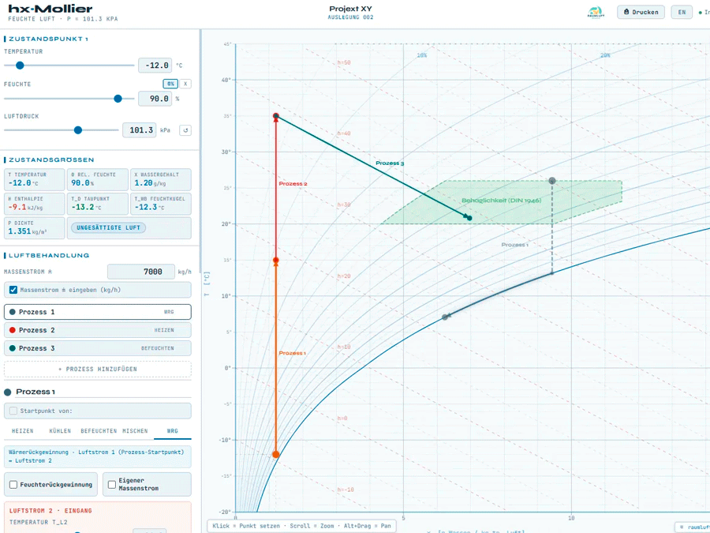The image size is (710, 533).
Task: Click the gray Prozess 1 label near dashed line
Action: [515, 245]
